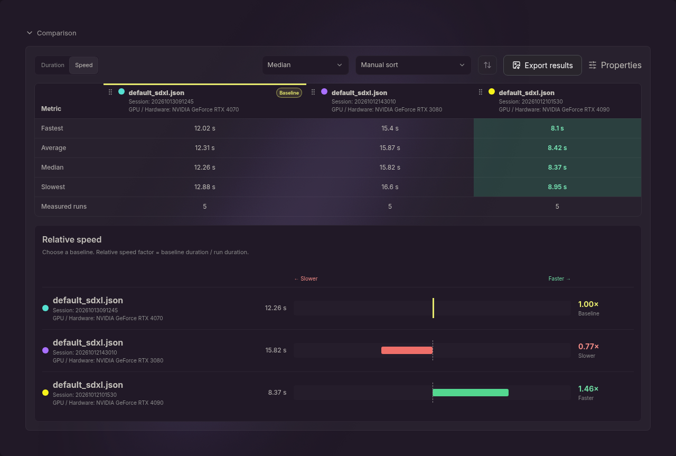Select the Fastest row label

(x=52, y=128)
